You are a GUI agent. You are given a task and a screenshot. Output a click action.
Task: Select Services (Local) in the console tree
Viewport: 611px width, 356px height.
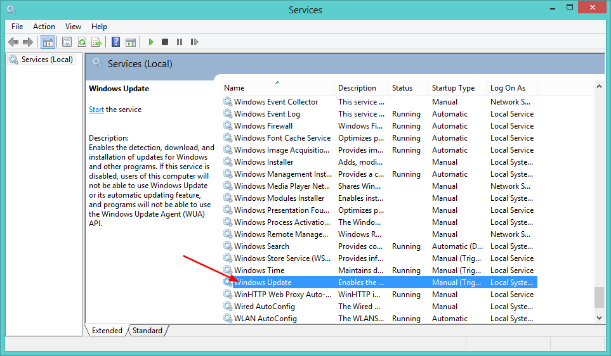[x=47, y=60]
